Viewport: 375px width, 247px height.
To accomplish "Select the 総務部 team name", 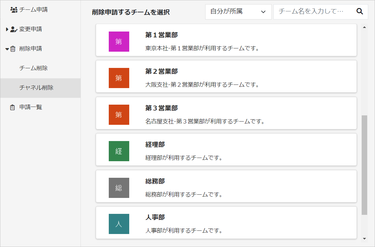I will (x=155, y=181).
